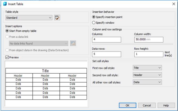Close the Insert Table dialog

coord(174,4)
